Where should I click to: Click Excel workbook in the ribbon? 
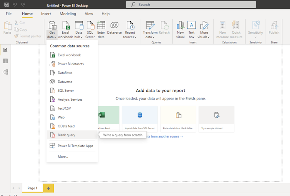tap(65, 30)
